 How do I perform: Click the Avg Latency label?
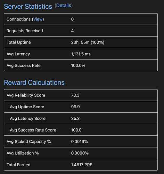(18, 54)
